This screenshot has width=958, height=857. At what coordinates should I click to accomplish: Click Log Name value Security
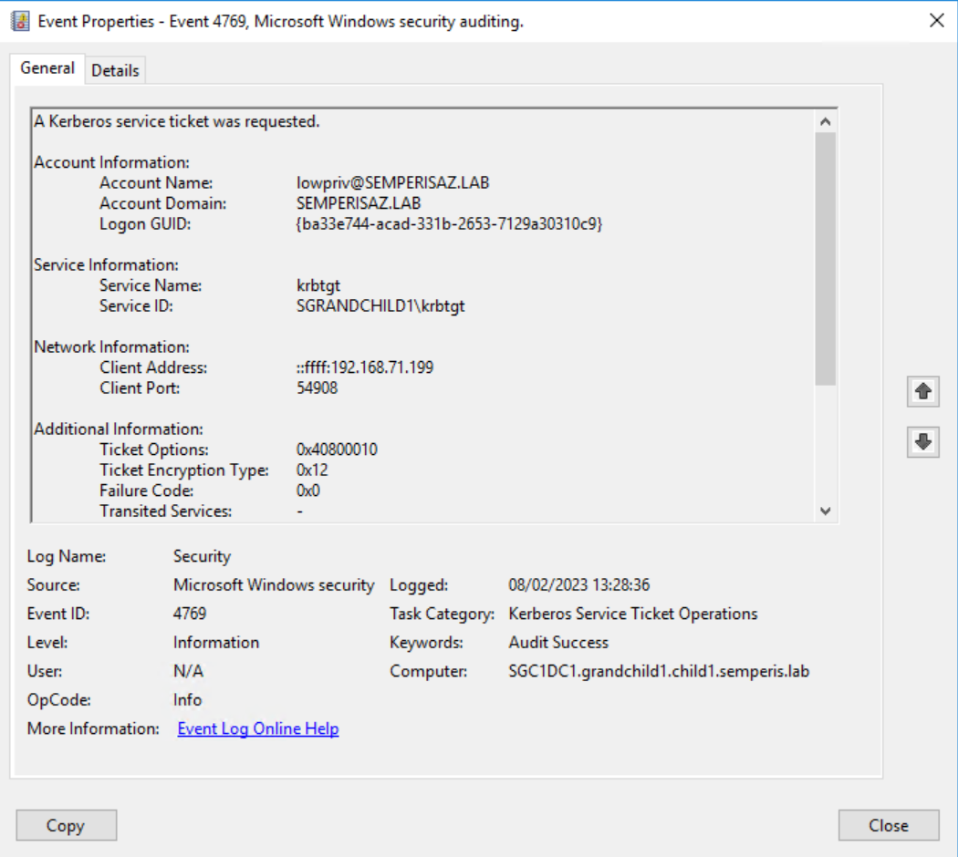coord(202,556)
